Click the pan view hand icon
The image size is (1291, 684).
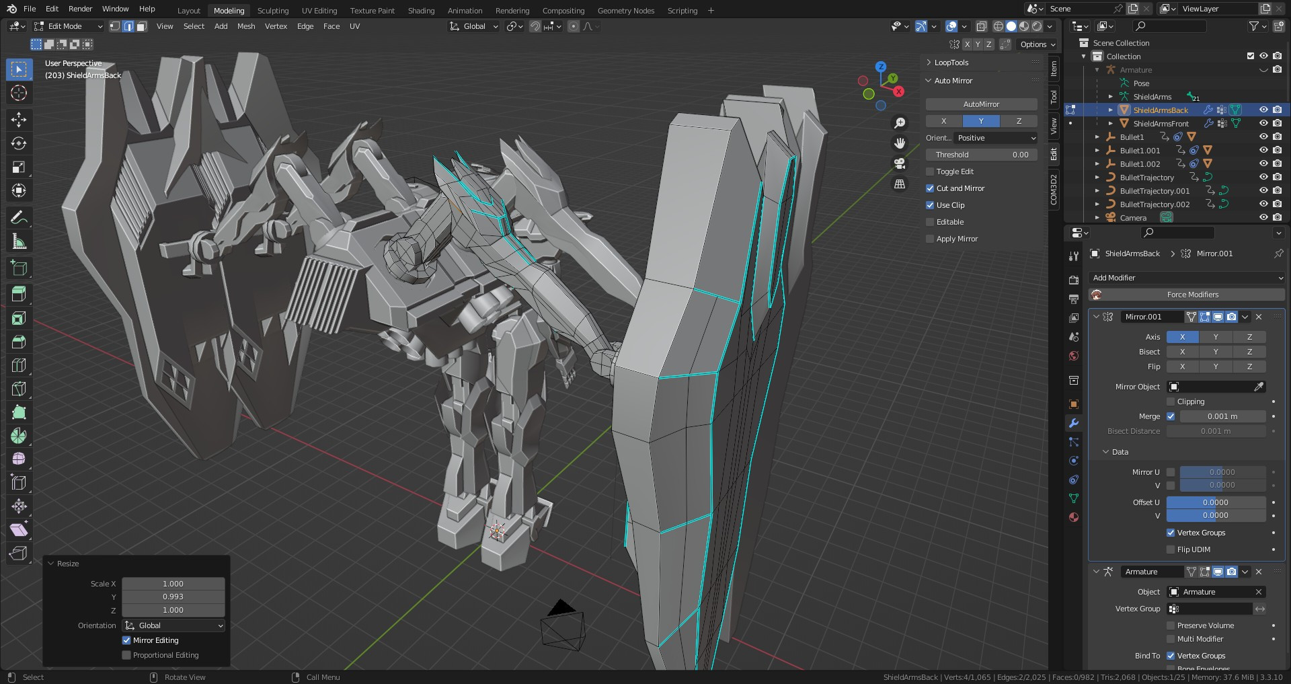pyautogui.click(x=900, y=143)
